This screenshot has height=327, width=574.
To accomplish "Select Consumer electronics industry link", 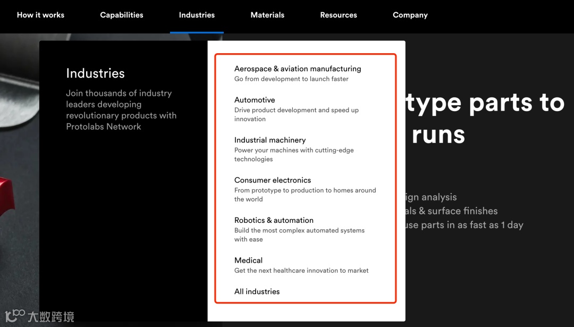I will (x=272, y=180).
